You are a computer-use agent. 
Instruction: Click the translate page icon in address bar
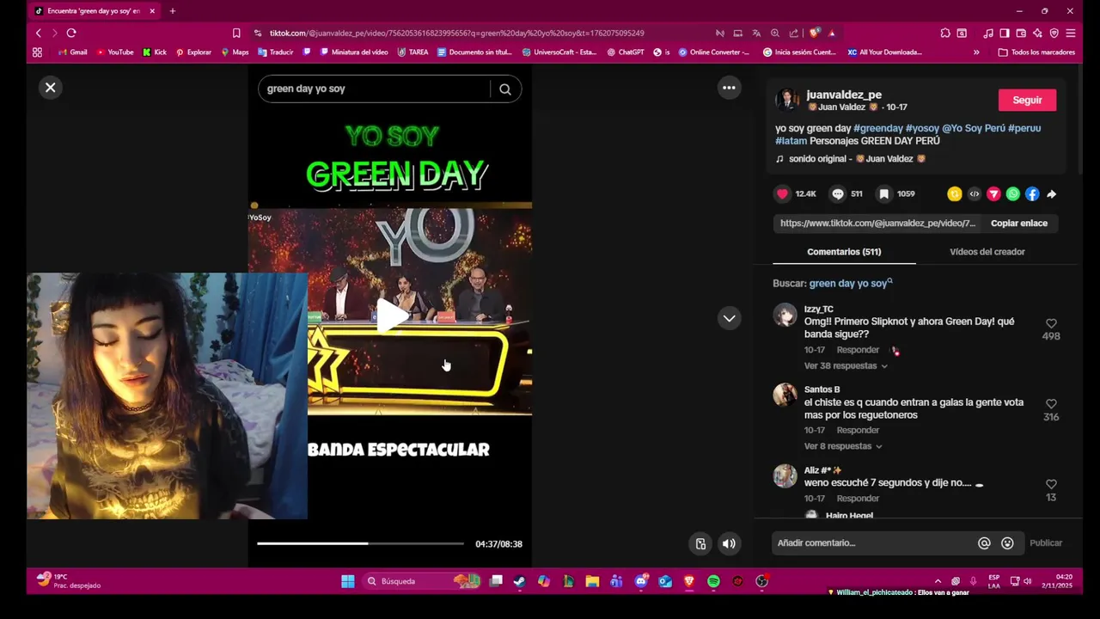[756, 33]
